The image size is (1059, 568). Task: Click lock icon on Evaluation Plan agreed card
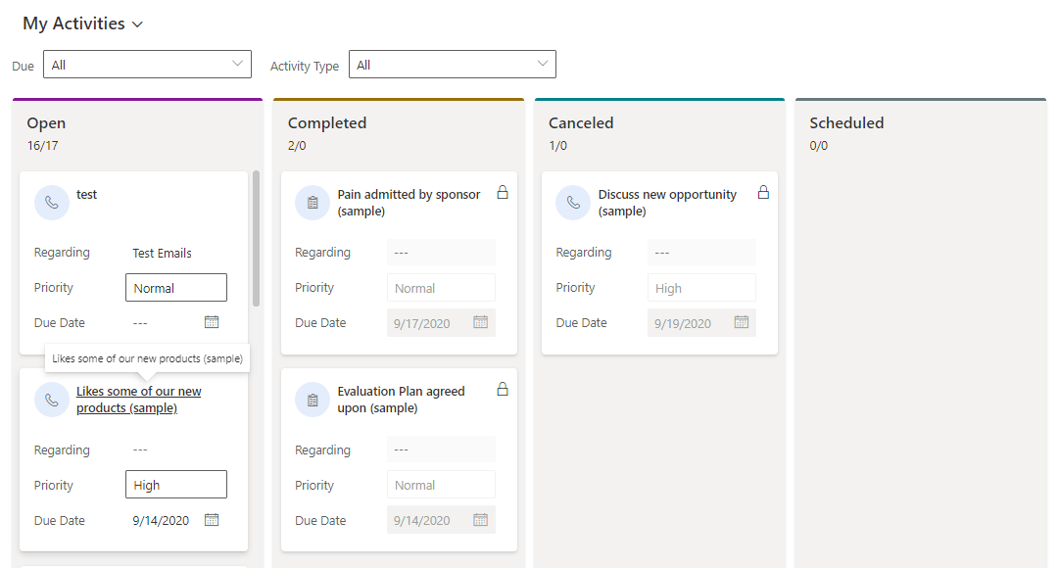click(x=503, y=389)
